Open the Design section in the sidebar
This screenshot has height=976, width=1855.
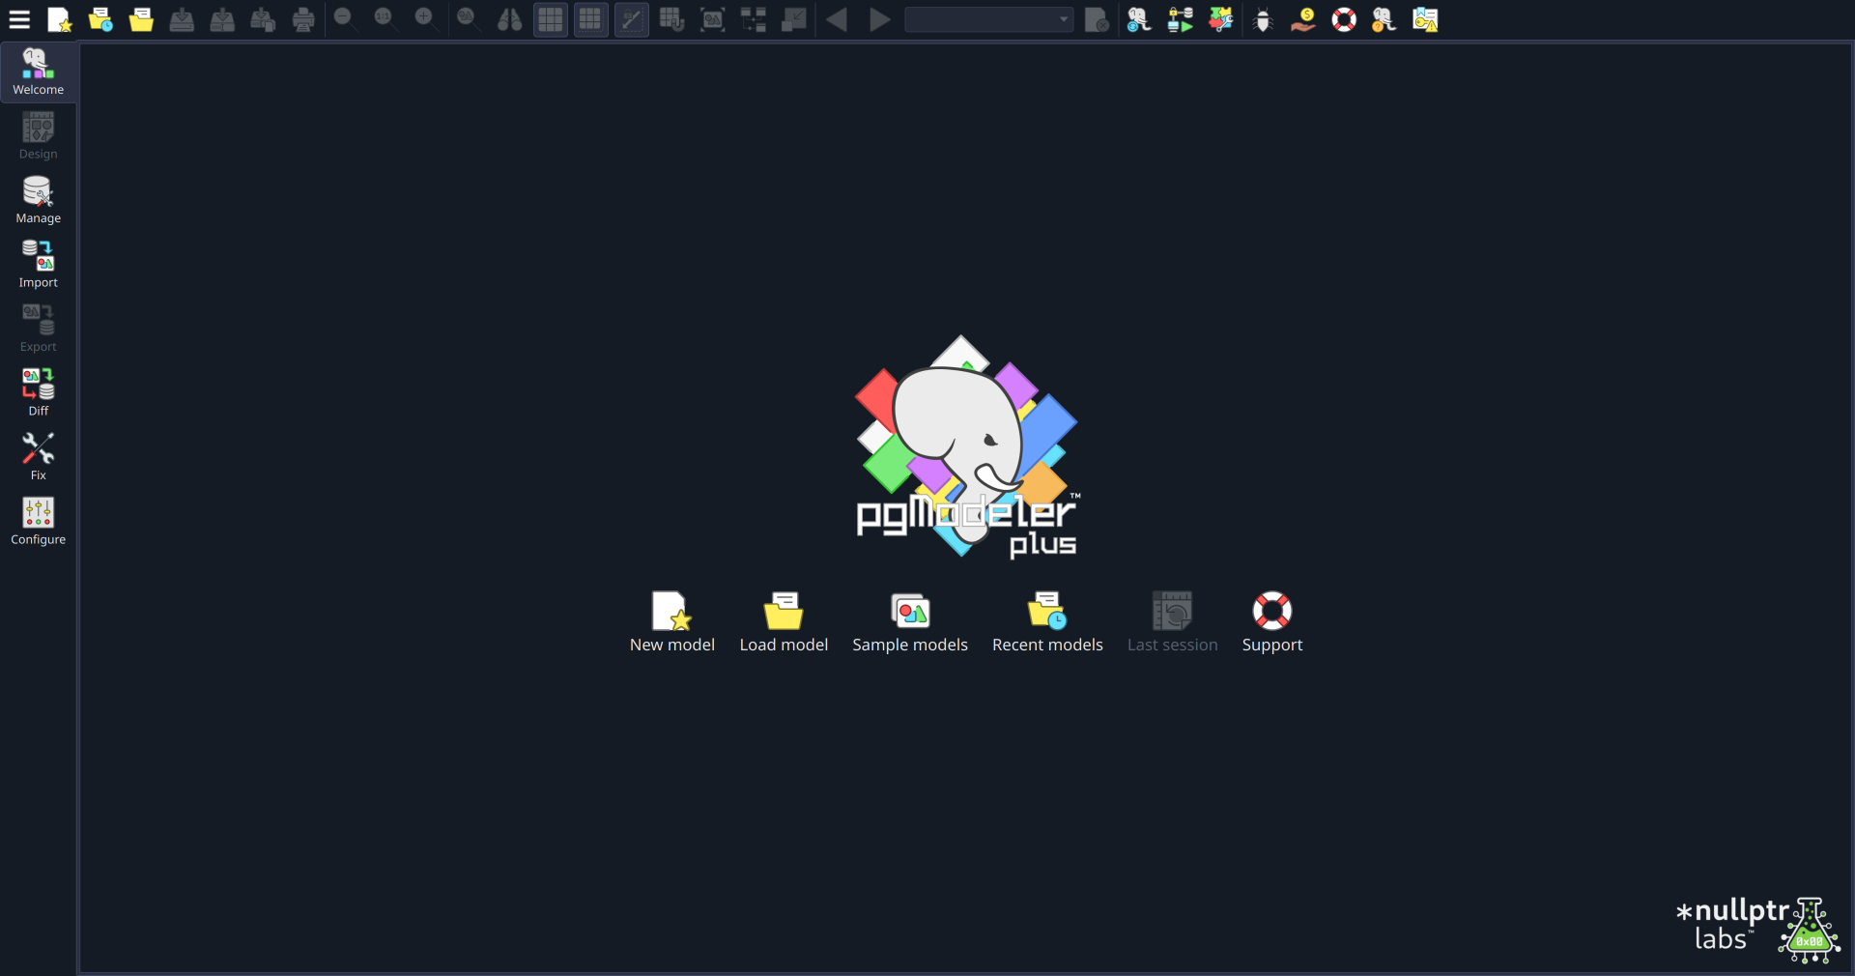tap(38, 135)
